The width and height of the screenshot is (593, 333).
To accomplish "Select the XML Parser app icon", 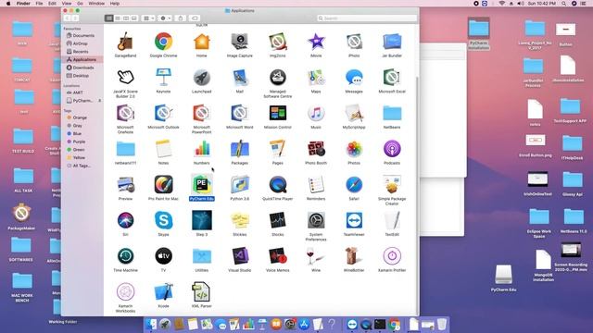I will click(x=202, y=292).
